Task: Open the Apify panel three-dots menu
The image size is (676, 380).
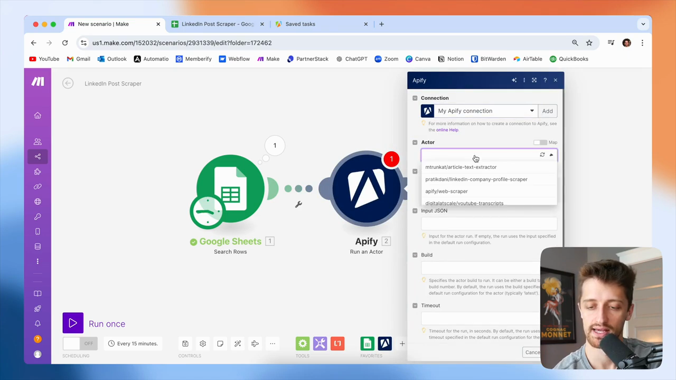Action: (x=524, y=80)
